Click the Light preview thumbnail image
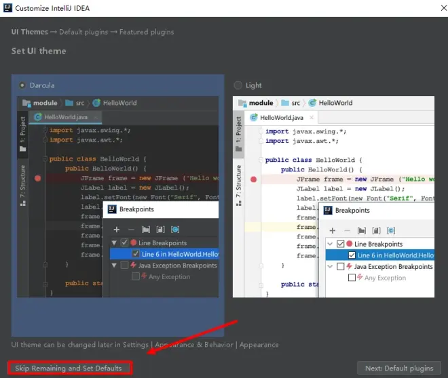Image resolution: width=448 pixels, height=378 pixels. pos(333,197)
